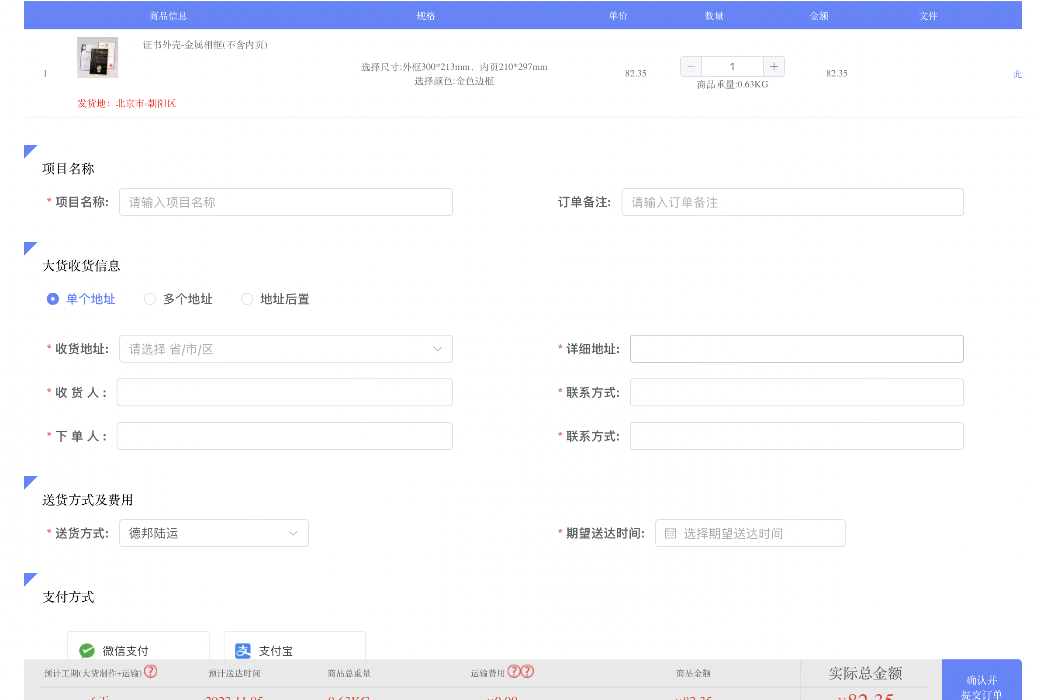Select the 单个地址 radio option
1044x700 pixels.
coord(81,299)
